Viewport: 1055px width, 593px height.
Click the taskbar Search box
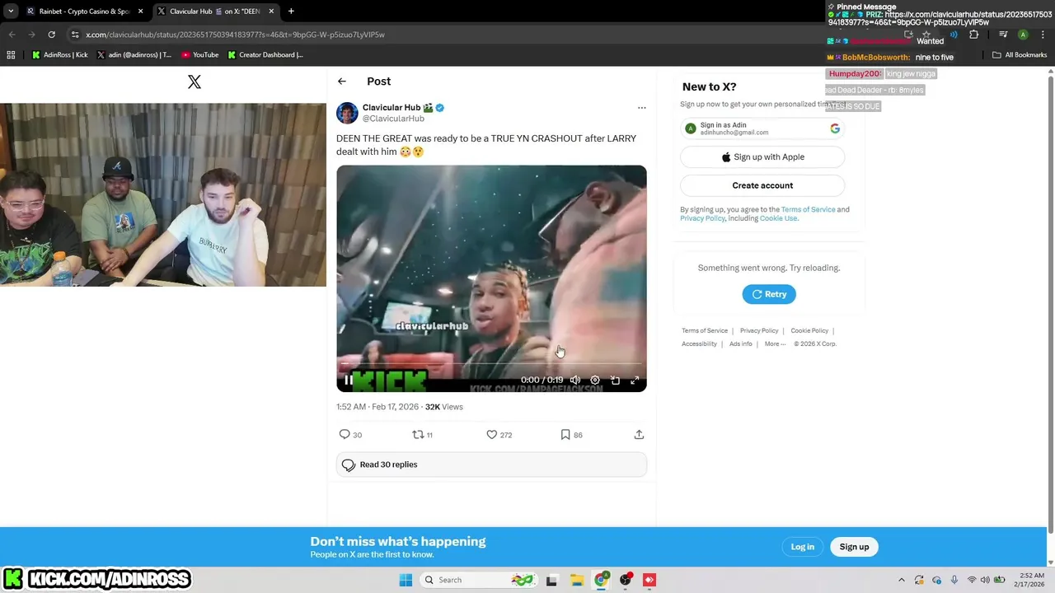(x=479, y=580)
